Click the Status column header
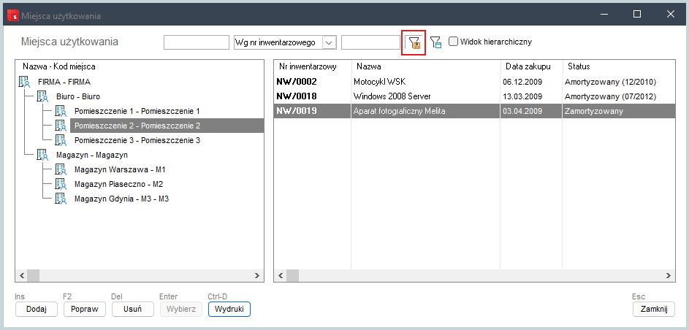The height and width of the screenshot is (330, 689). pyautogui.click(x=619, y=66)
